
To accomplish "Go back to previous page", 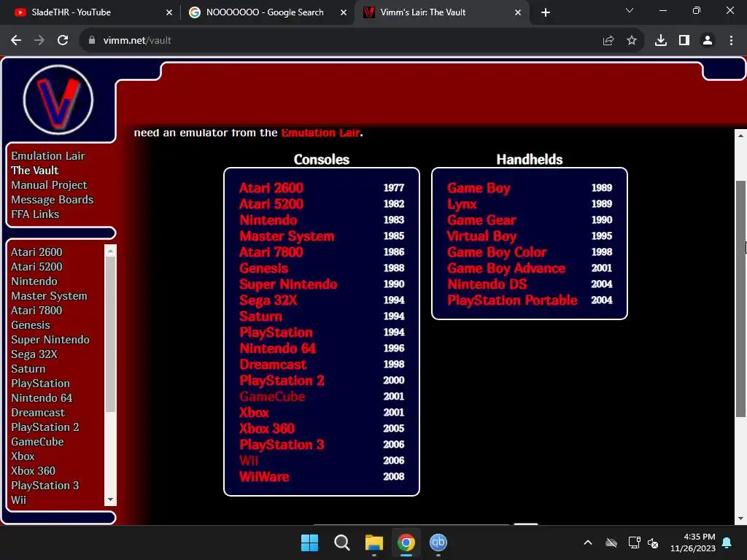I will pyautogui.click(x=16, y=41).
